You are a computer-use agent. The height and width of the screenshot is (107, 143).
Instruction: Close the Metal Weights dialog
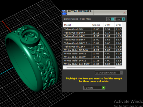125,12
